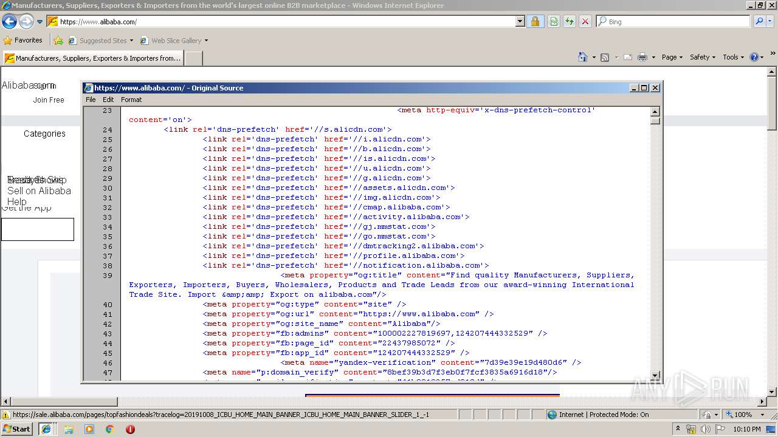778x437 pixels.
Task: Click the 10:10 PM system clock
Action: tap(747, 429)
